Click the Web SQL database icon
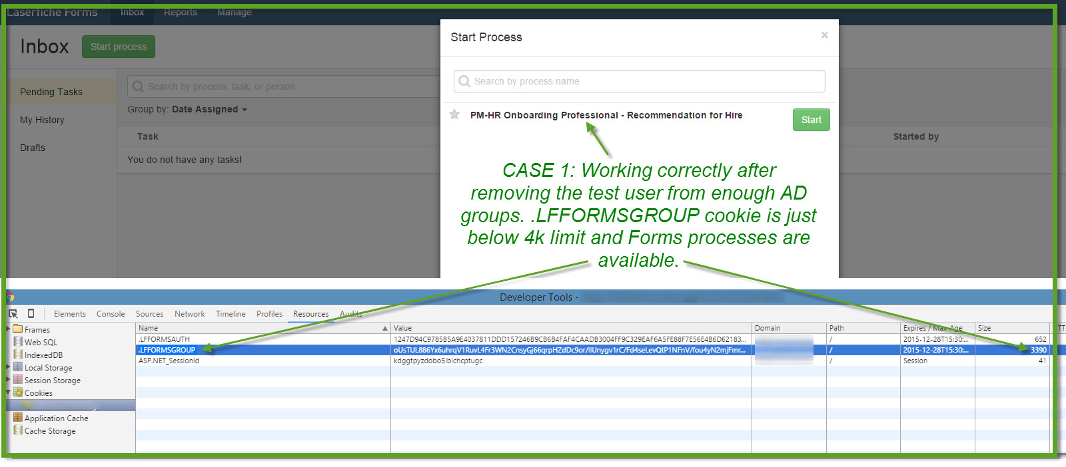The height and width of the screenshot is (467, 1066). [18, 341]
